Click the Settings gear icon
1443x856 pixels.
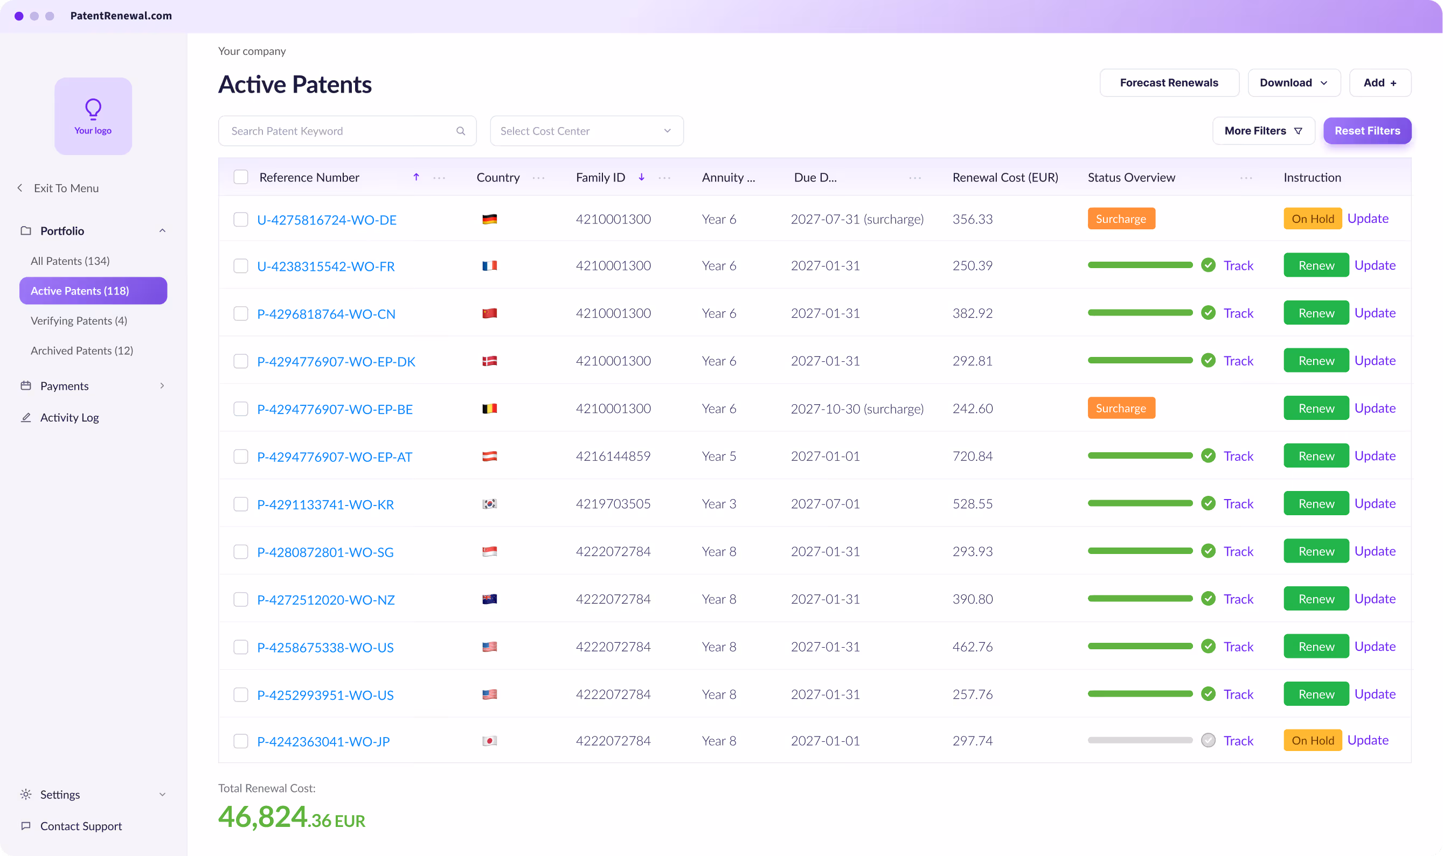[x=26, y=794]
